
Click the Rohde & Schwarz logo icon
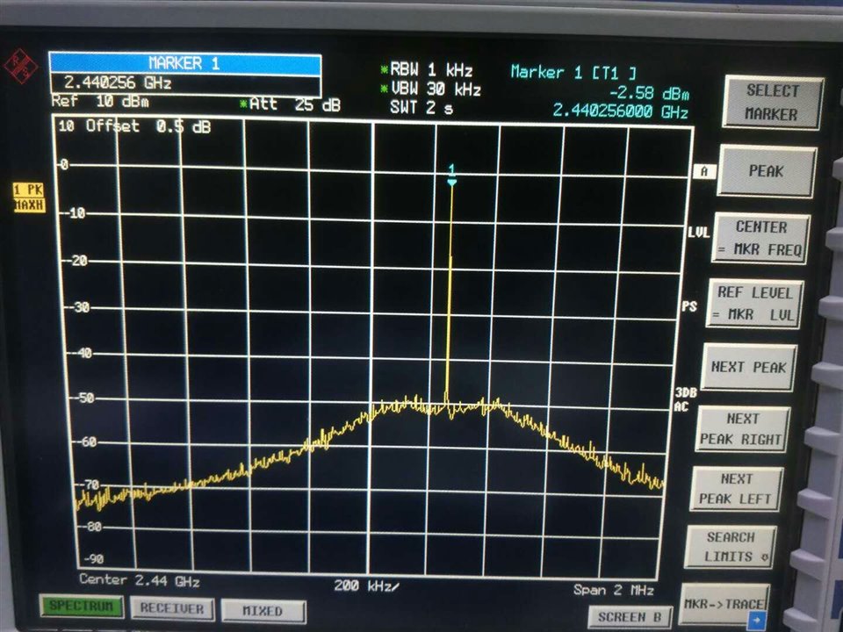click(x=21, y=66)
